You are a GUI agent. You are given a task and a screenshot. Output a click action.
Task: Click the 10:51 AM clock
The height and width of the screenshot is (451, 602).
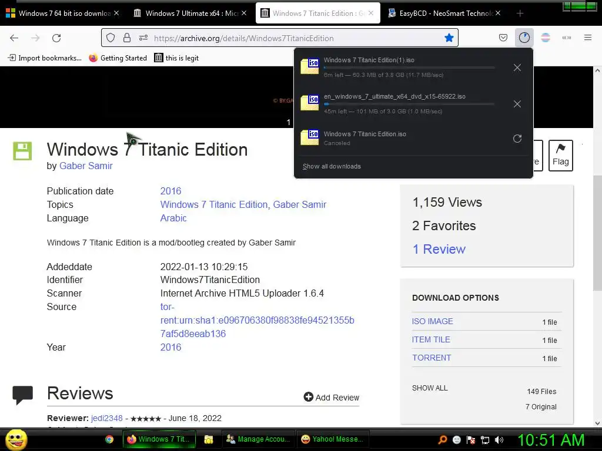[x=551, y=440]
